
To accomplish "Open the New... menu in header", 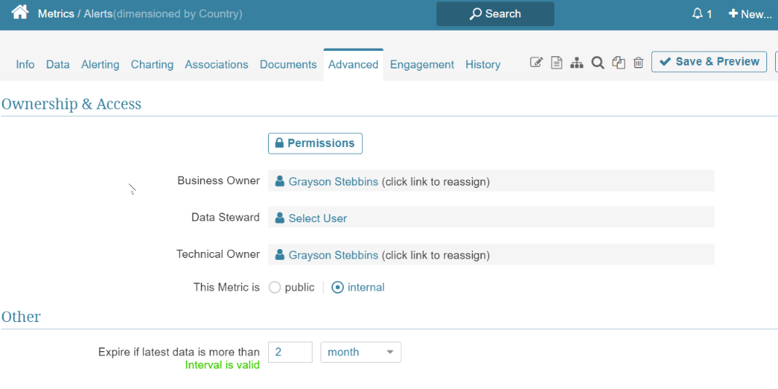I will coord(750,14).
